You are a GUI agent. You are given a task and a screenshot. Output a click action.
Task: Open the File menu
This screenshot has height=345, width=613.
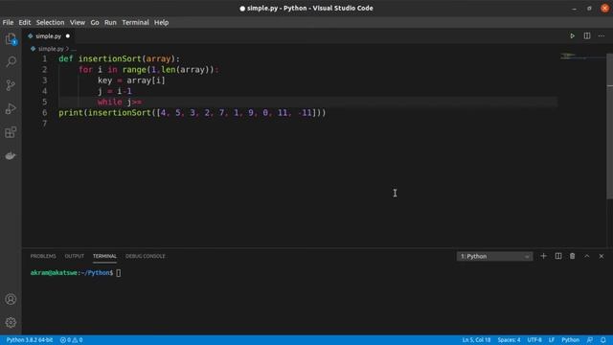coord(8,22)
